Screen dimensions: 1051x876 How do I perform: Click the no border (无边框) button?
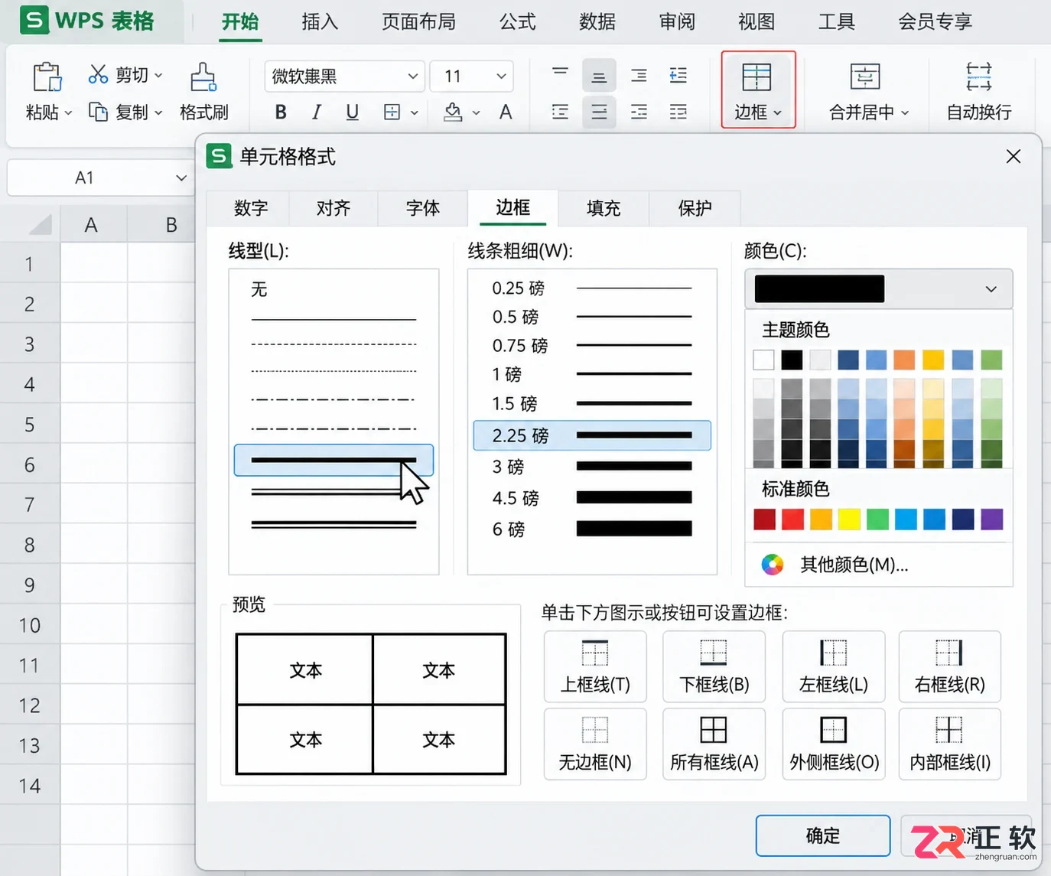pos(595,744)
